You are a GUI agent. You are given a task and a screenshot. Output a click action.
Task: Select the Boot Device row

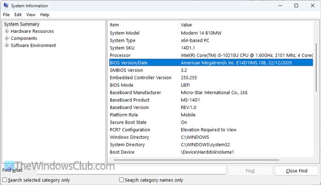click(211, 152)
